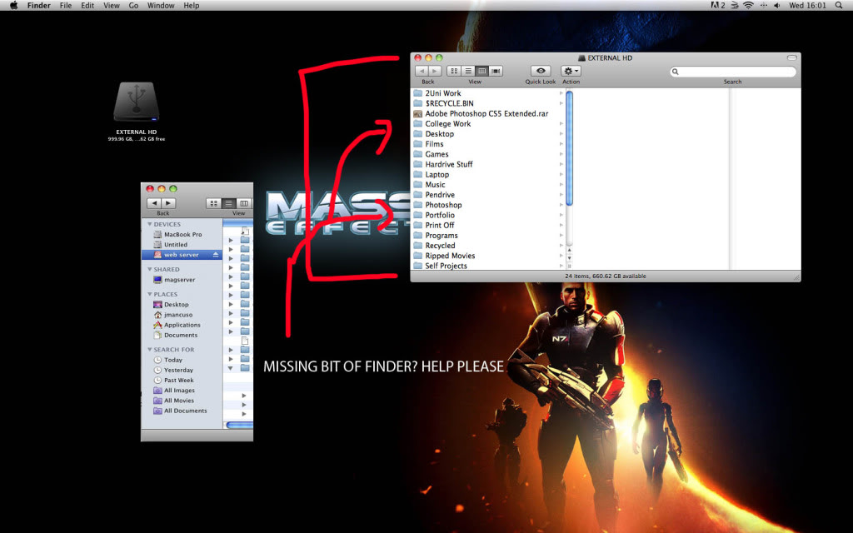Open the EXTERNAL HD drive icon on desktop

pyautogui.click(x=136, y=102)
